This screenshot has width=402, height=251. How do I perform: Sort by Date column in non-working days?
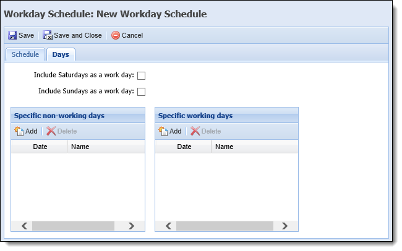click(x=40, y=147)
